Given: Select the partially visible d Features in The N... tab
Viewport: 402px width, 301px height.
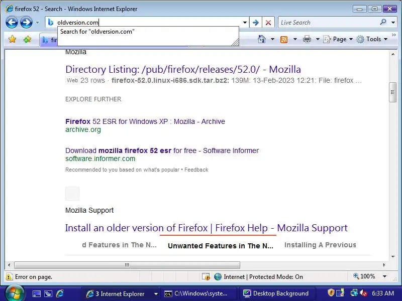Looking at the screenshot, I should (119, 245).
